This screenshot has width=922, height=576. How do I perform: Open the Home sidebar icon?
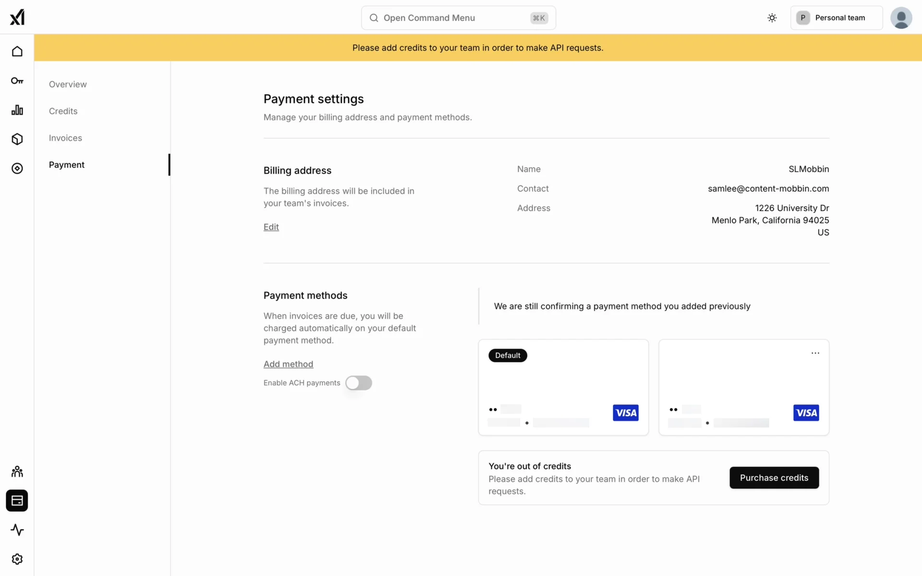pyautogui.click(x=17, y=51)
